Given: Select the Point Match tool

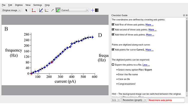Looking at the screenshot, I should 47,10.
